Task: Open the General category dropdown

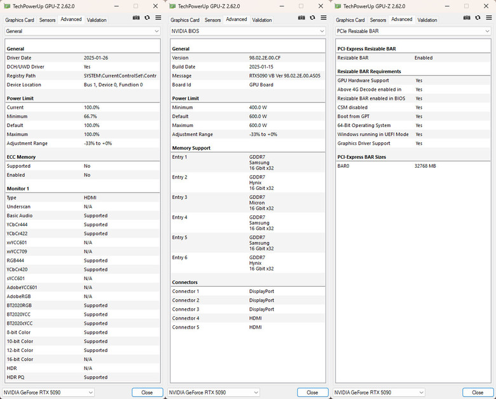Action: click(x=82, y=31)
